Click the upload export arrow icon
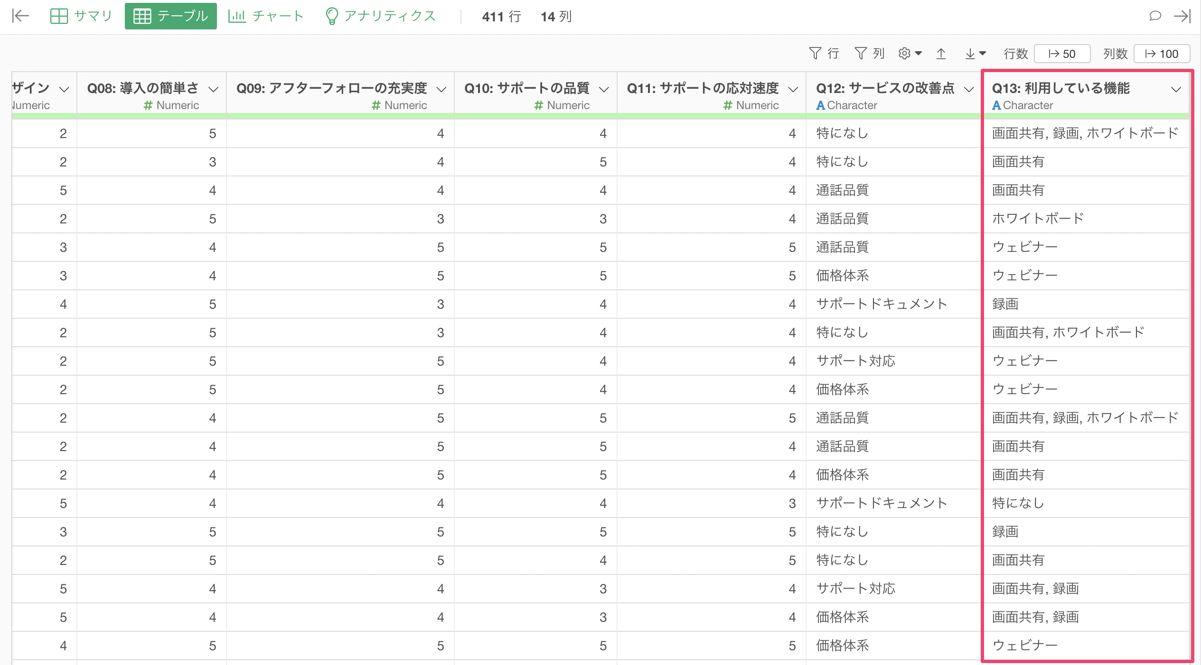1201x665 pixels. click(x=941, y=54)
